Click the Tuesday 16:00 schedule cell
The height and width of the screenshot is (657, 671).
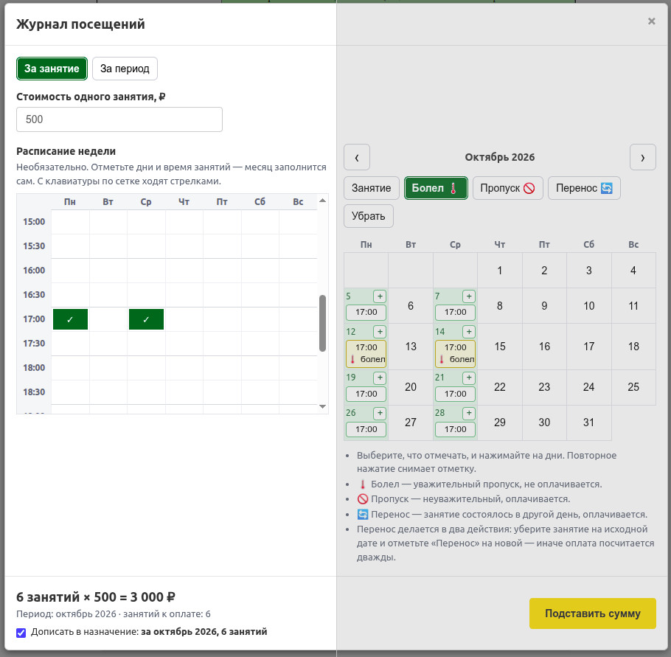pos(108,271)
